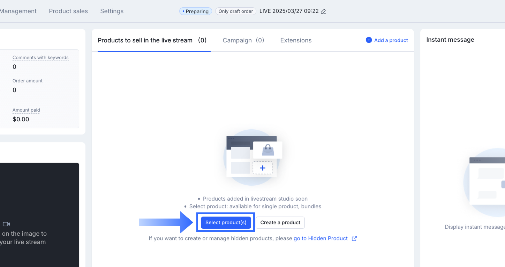Screen dimensions: 505x267
Task: Select the Products to sell in the live stream tab
Action: click(152, 40)
